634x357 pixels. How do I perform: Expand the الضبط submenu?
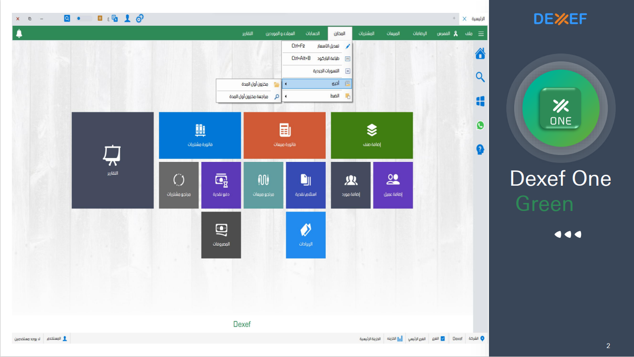[x=317, y=96]
